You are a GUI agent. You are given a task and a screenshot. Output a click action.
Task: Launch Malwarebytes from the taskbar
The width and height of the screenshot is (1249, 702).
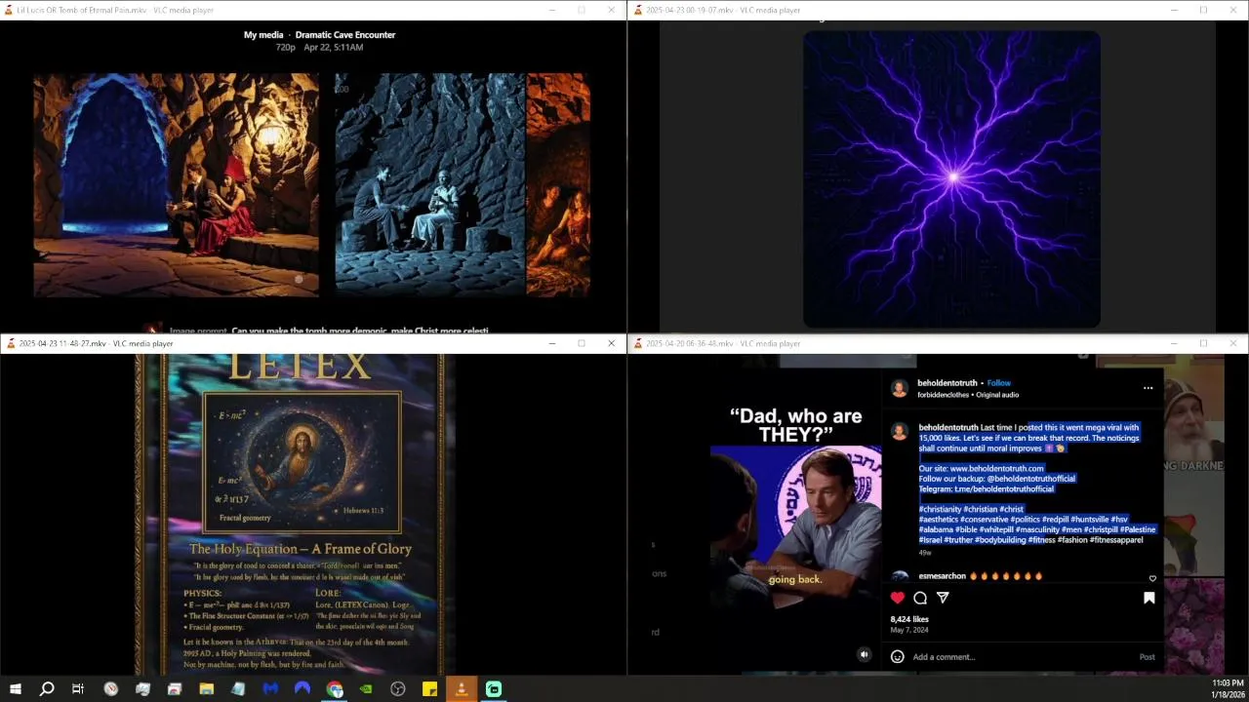(x=270, y=689)
